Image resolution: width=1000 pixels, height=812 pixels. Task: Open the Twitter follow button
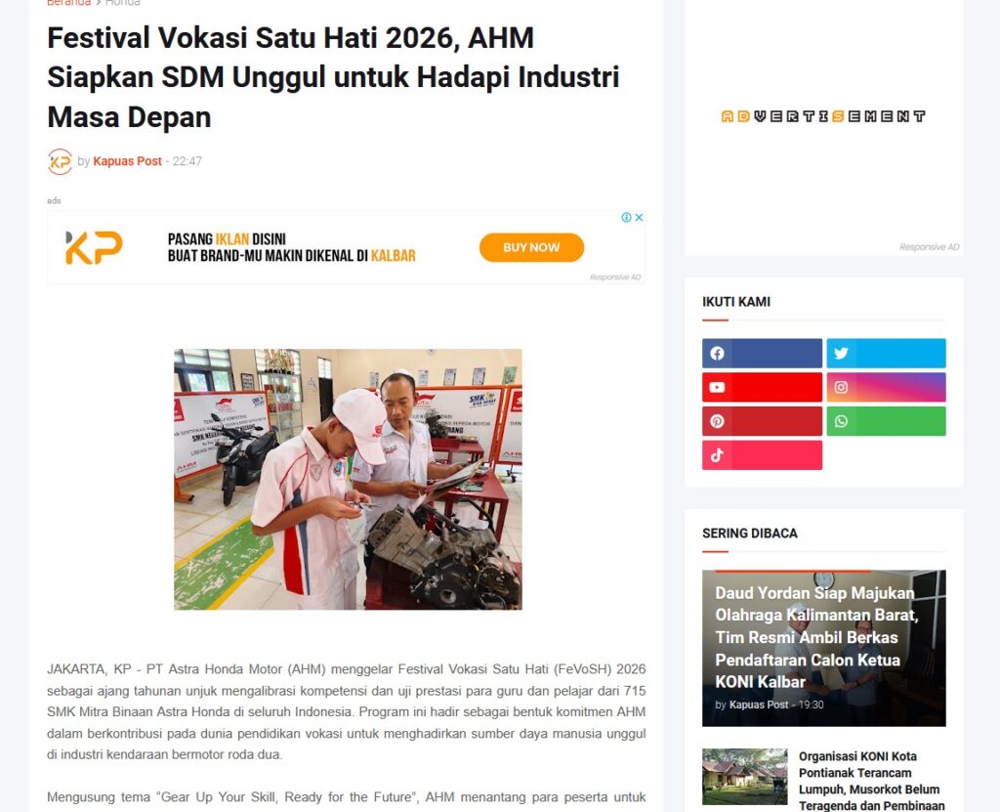tap(886, 353)
